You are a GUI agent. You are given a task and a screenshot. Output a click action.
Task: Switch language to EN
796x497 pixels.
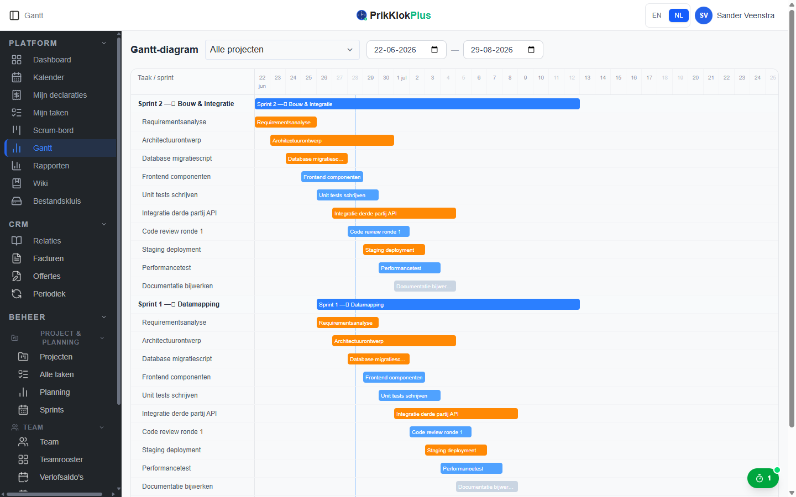[x=657, y=15]
